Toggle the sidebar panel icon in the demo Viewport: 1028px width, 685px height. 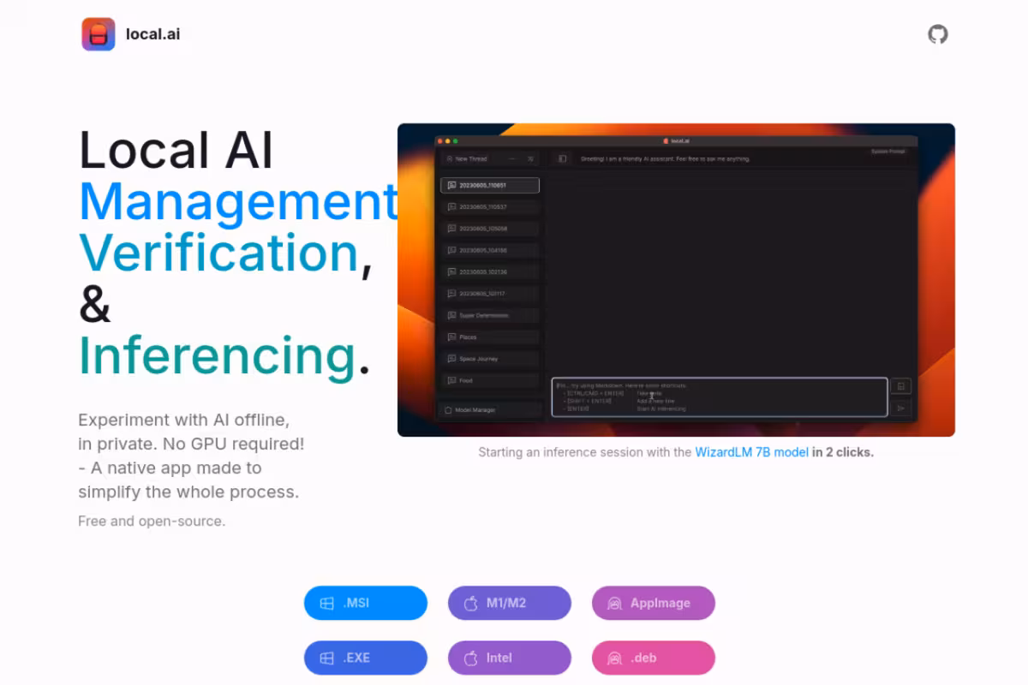[563, 158]
